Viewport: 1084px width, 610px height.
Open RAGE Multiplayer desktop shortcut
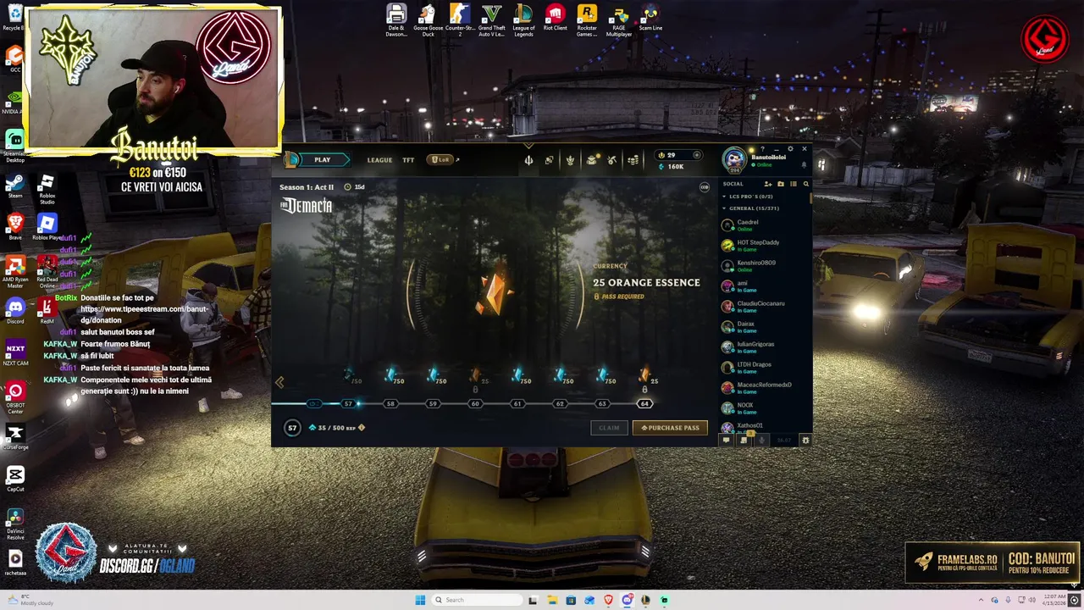pyautogui.click(x=619, y=19)
